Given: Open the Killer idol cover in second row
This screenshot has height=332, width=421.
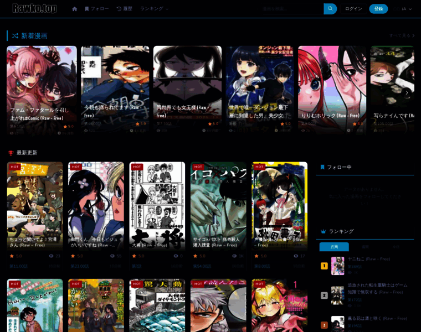Looking at the screenshot, I should (280, 305).
